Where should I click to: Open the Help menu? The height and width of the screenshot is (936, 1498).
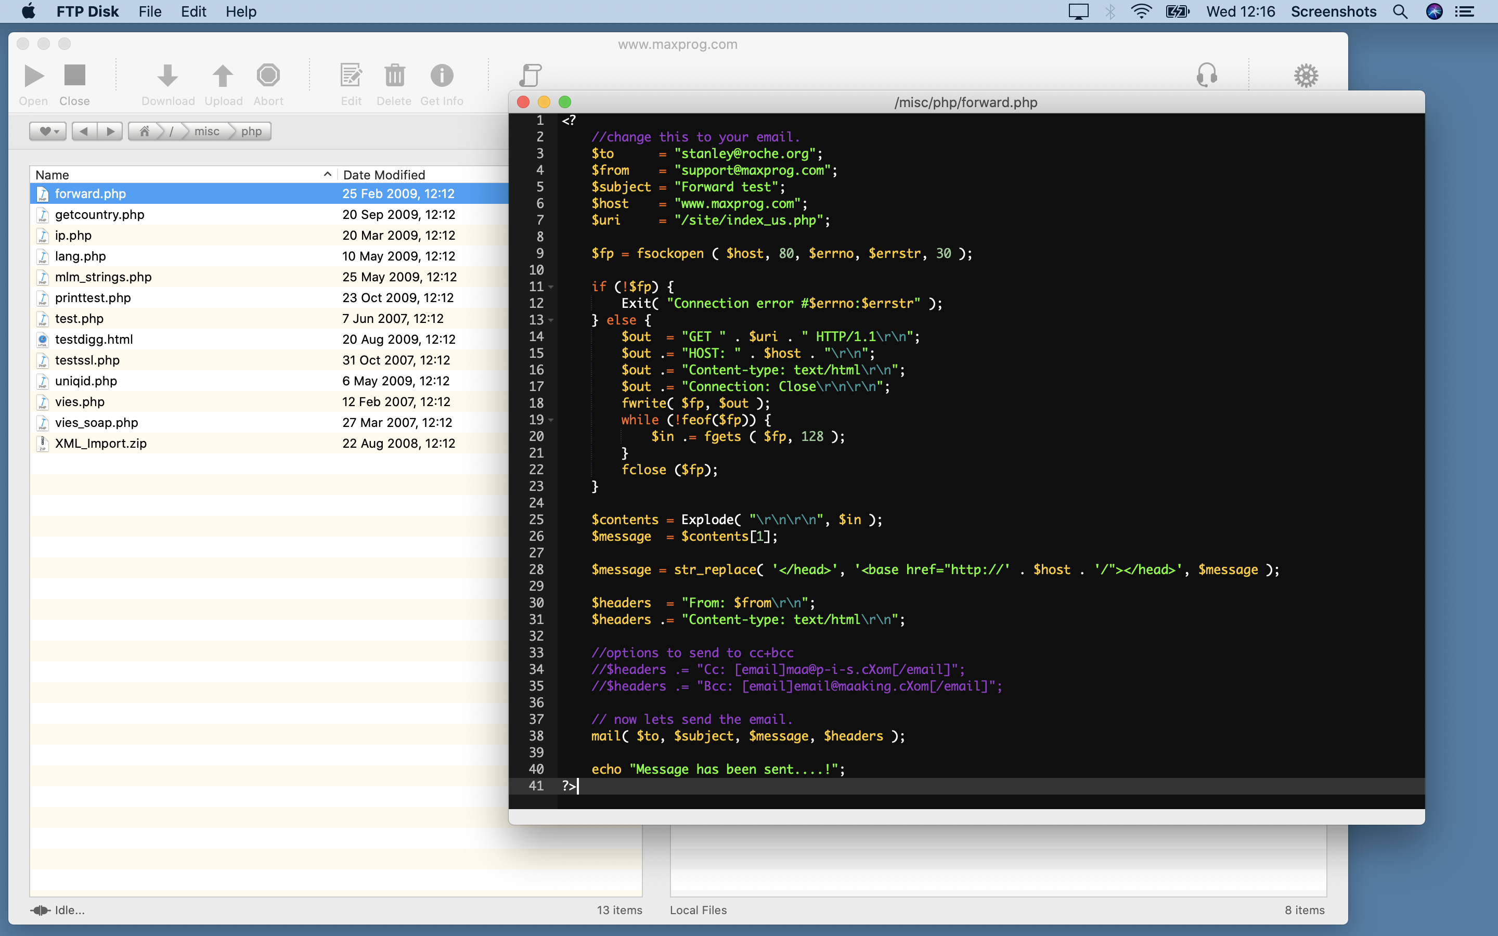(241, 12)
